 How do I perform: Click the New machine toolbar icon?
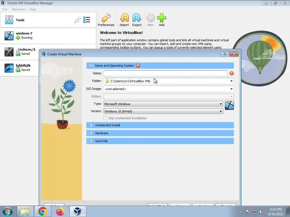(151, 20)
